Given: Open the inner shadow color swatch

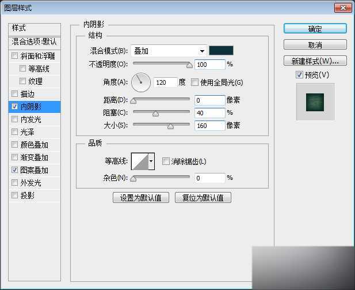Looking at the screenshot, I should pos(221,51).
